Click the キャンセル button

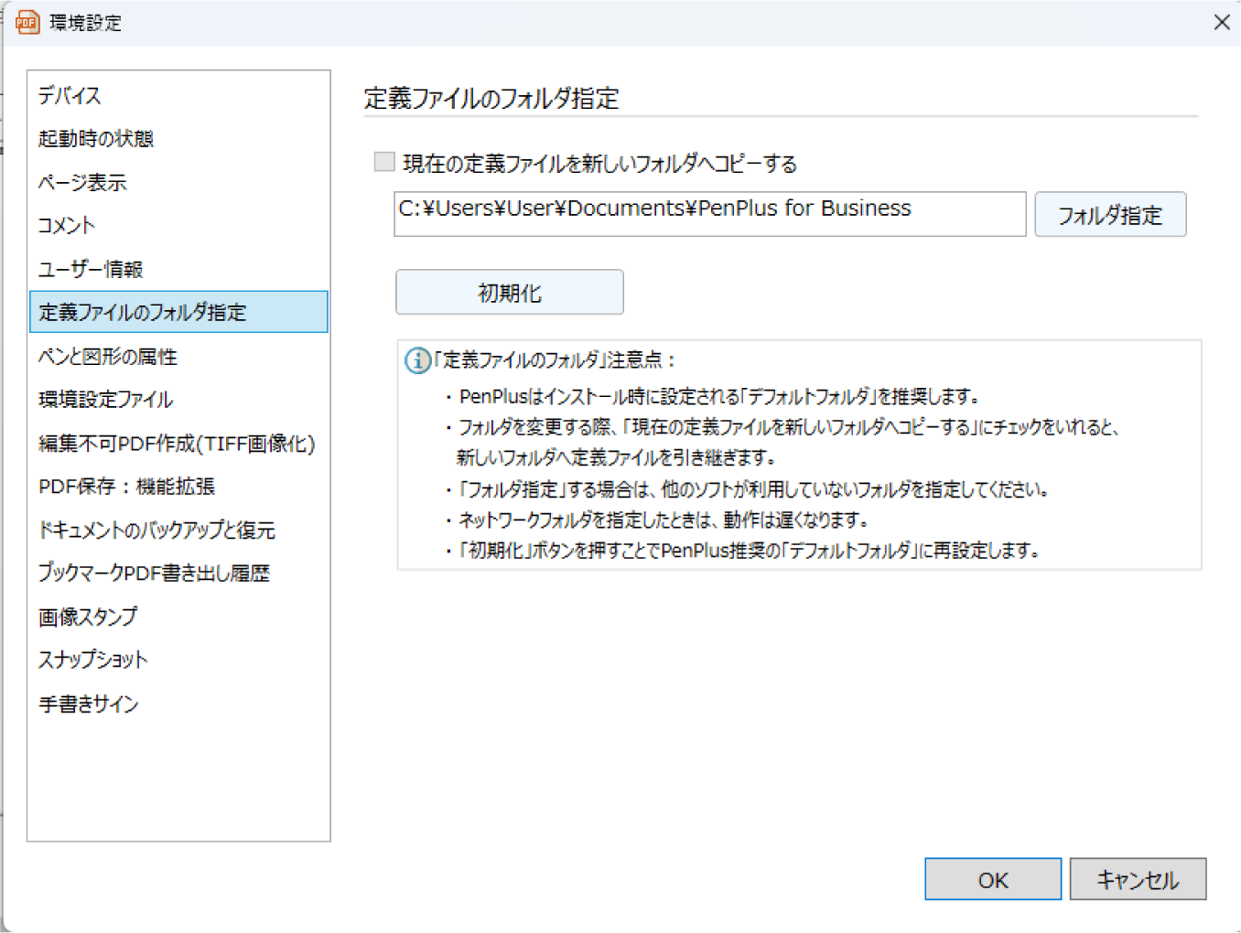(1138, 879)
